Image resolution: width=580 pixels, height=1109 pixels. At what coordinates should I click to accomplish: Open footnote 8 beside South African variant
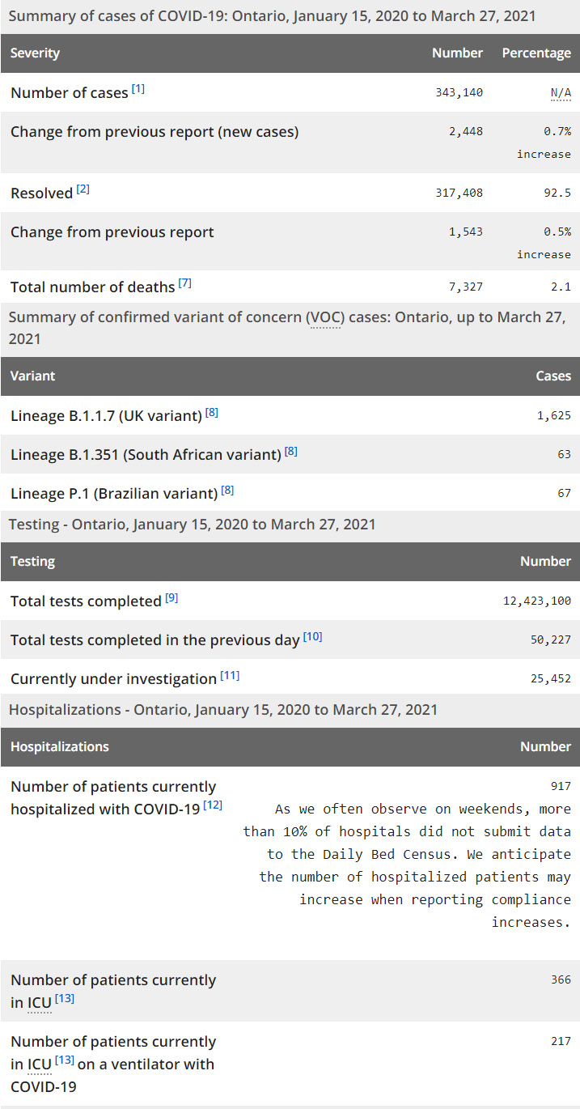(x=291, y=451)
